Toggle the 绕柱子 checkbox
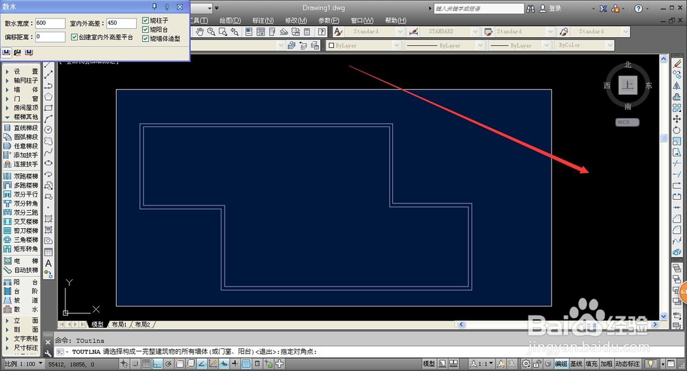687x371 pixels. (146, 20)
